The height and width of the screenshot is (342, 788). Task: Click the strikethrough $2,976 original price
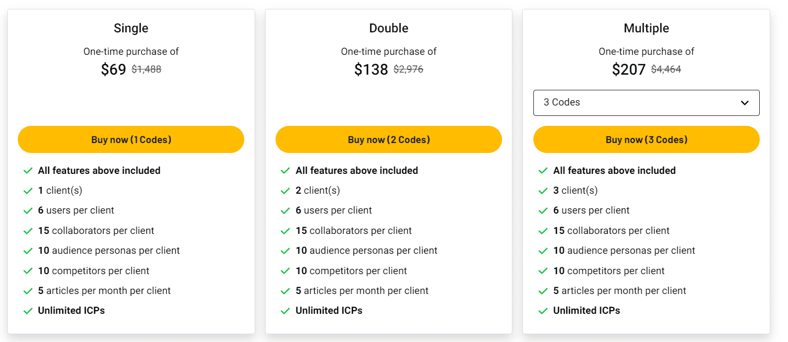(x=408, y=69)
